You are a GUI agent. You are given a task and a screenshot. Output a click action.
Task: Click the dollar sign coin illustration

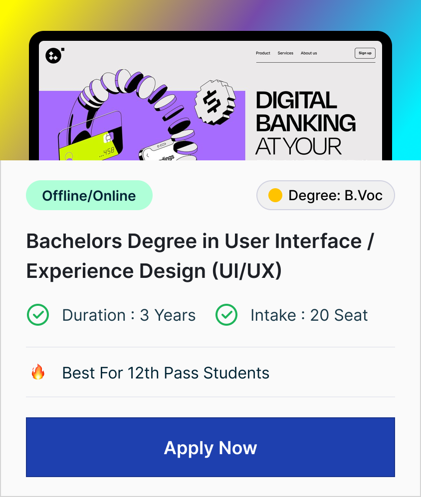[x=214, y=102]
